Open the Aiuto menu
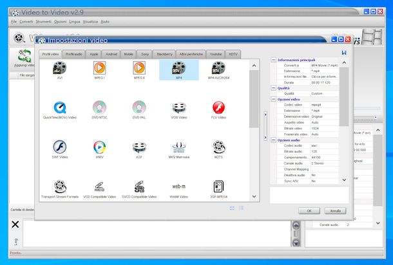The image size is (393, 265). coord(105,22)
